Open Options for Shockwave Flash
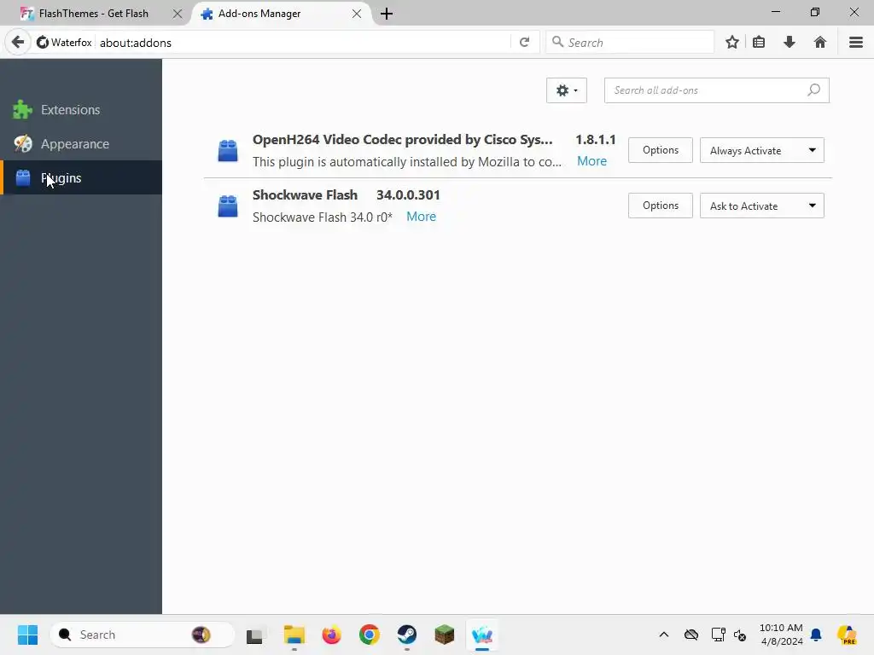The image size is (874, 655). (x=660, y=206)
